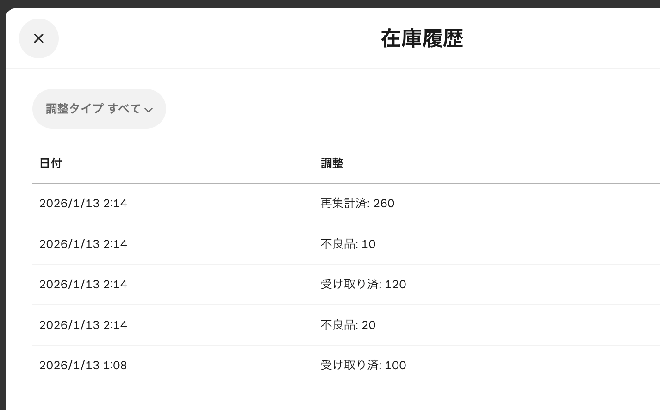
Task: Select the 受け取り済: 100 adjustment entry
Action: coord(363,366)
